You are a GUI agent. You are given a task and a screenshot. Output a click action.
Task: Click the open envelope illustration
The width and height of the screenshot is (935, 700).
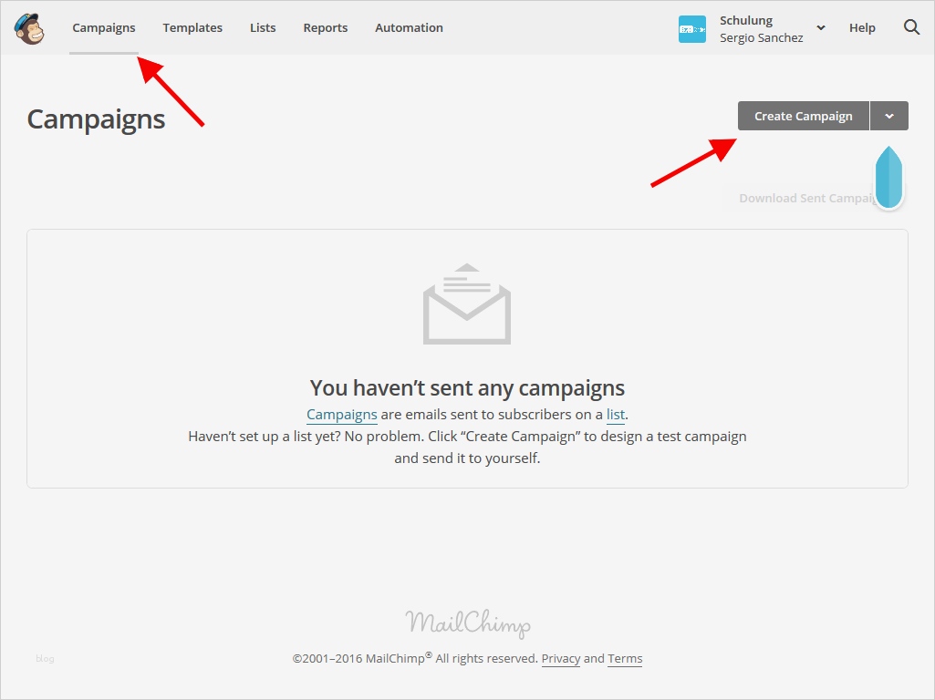[x=467, y=304]
